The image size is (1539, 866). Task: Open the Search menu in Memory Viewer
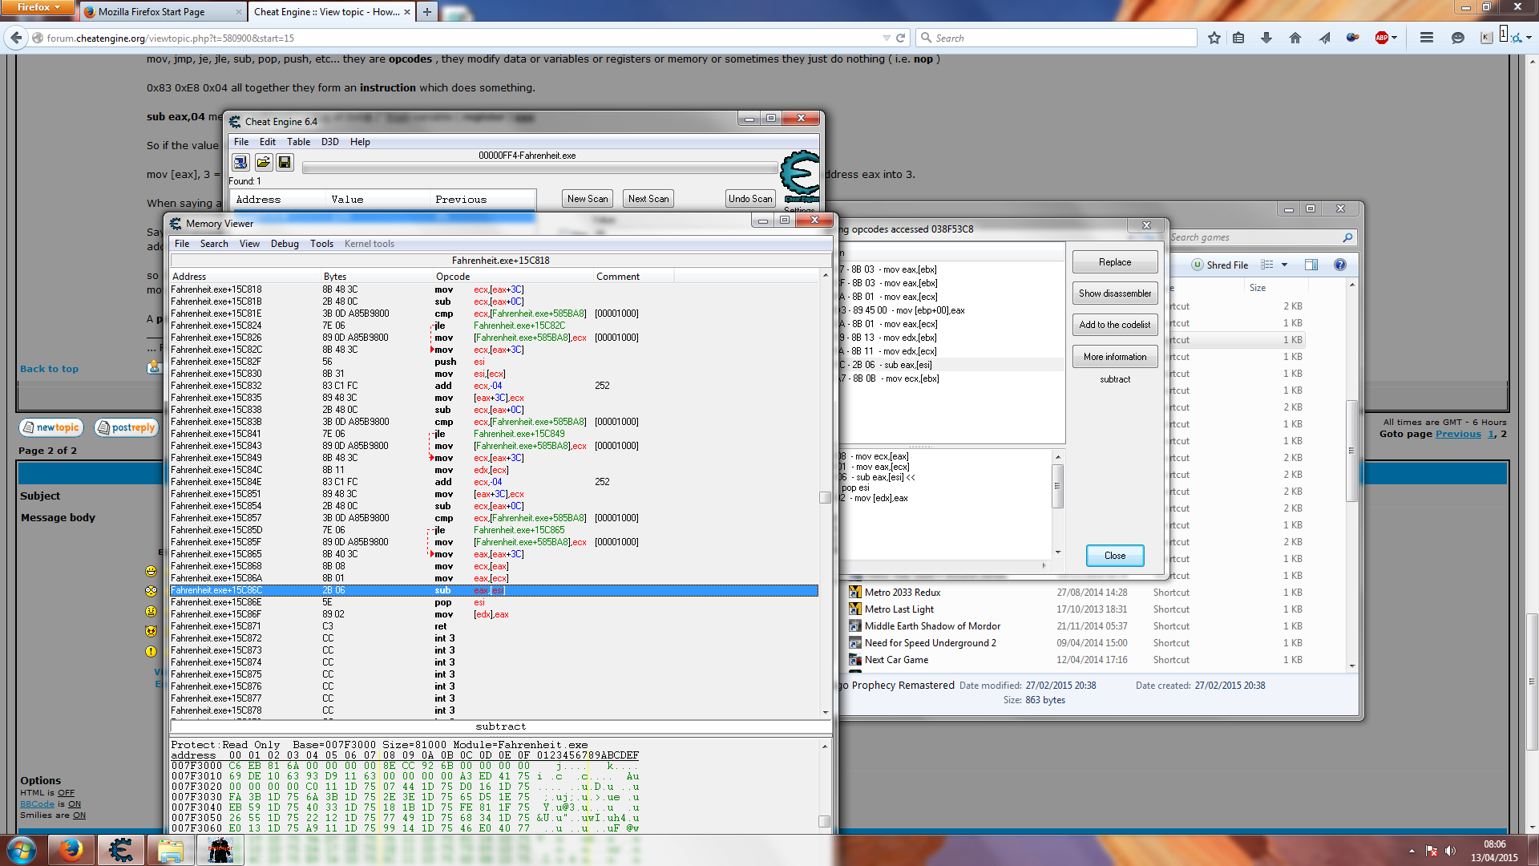214,244
